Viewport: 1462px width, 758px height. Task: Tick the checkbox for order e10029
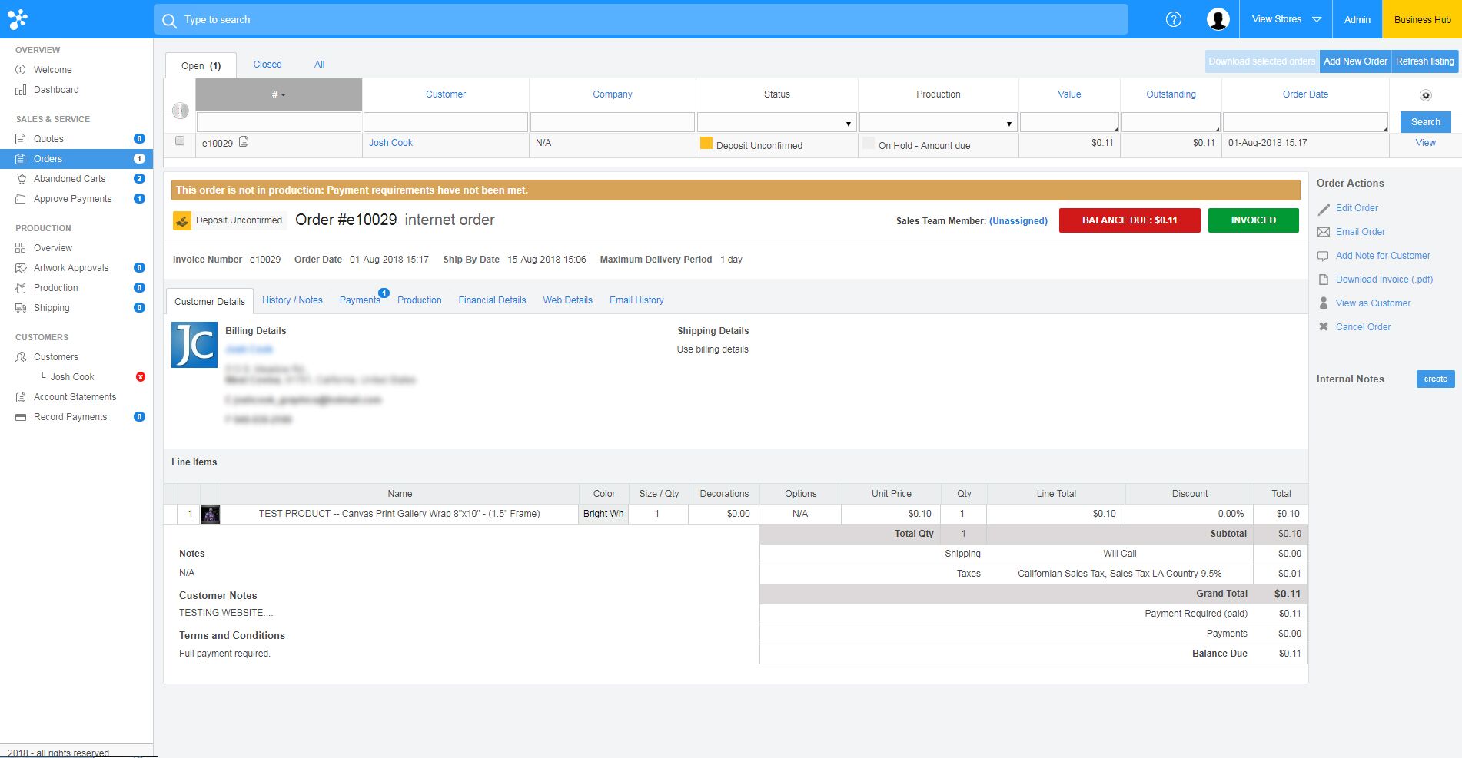(180, 141)
